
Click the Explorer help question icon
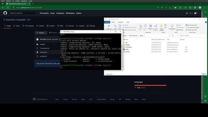click(206, 22)
